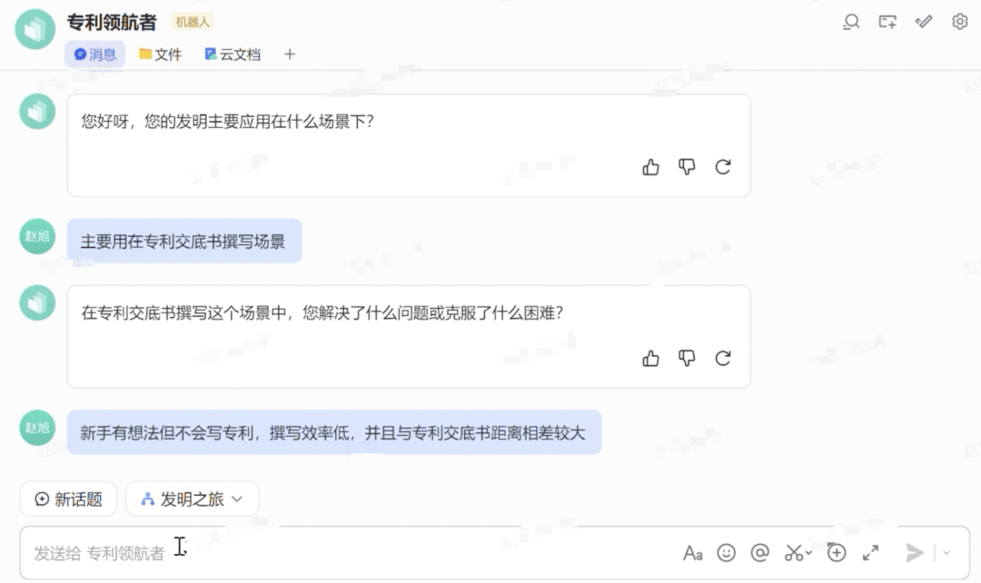Open chat search icon in header

point(851,22)
